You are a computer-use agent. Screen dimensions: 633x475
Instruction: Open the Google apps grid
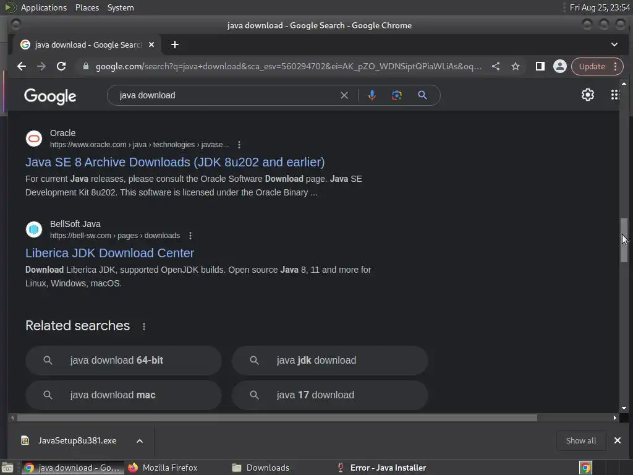coord(614,95)
